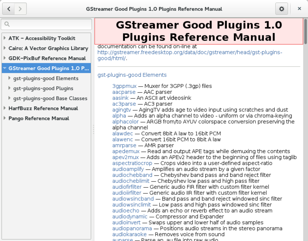Screen dimensions: 308x241
Task: Expand GDK-PixBuf Reference Manual node
Action: coord(4,58)
